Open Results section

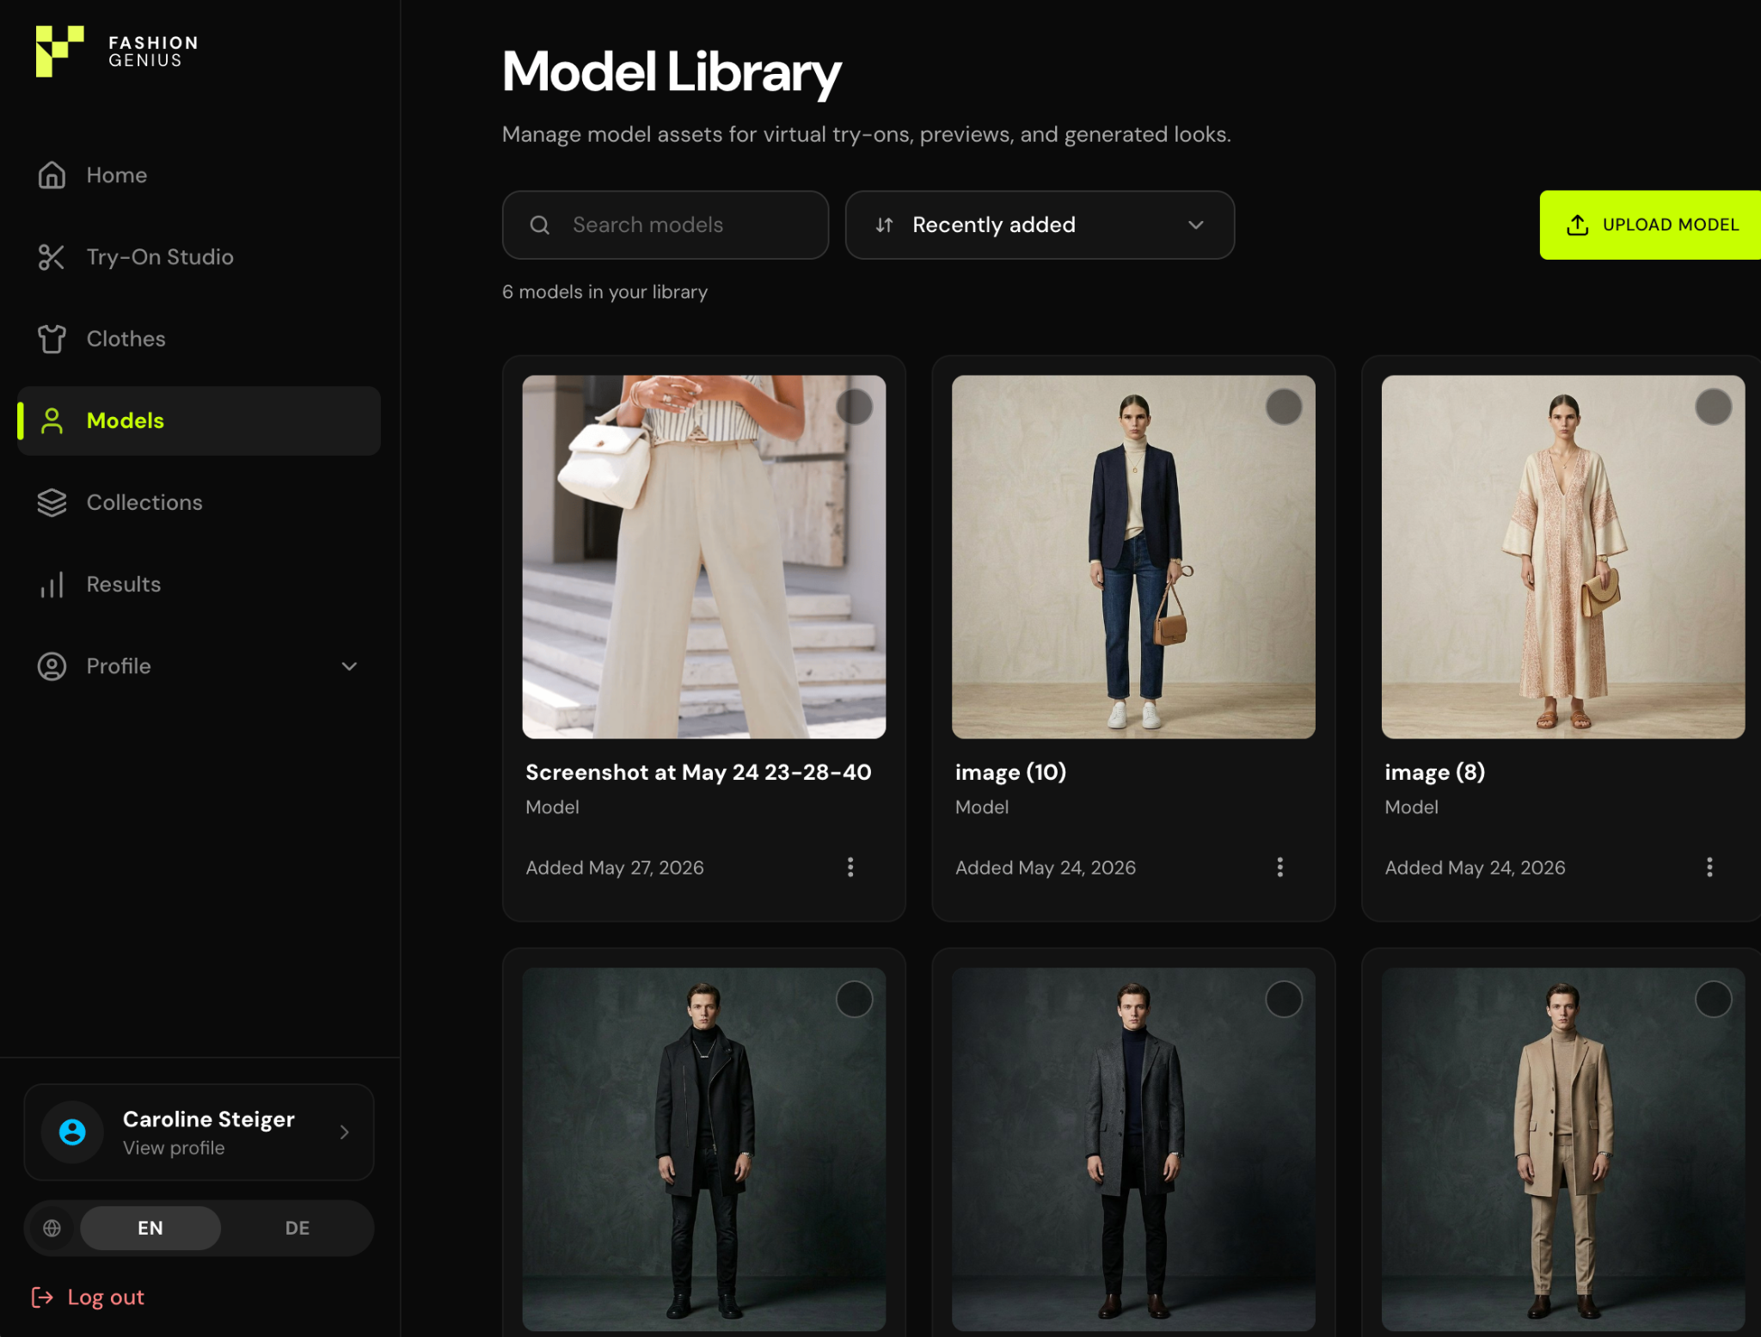pyautogui.click(x=199, y=585)
